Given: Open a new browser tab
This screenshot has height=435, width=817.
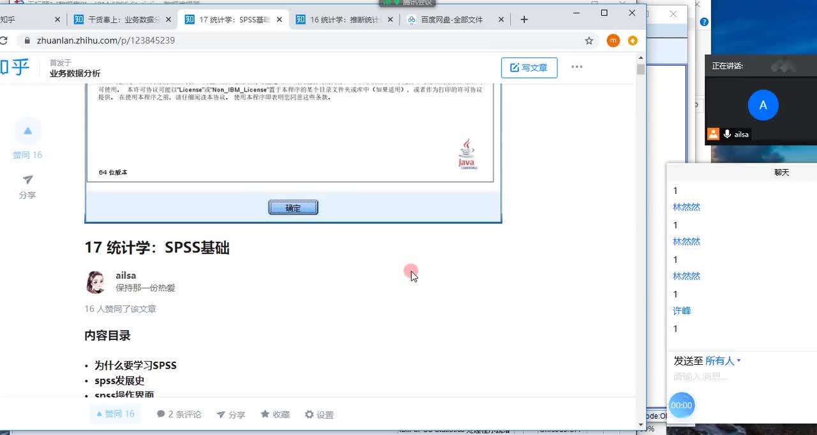Looking at the screenshot, I should click(x=524, y=20).
